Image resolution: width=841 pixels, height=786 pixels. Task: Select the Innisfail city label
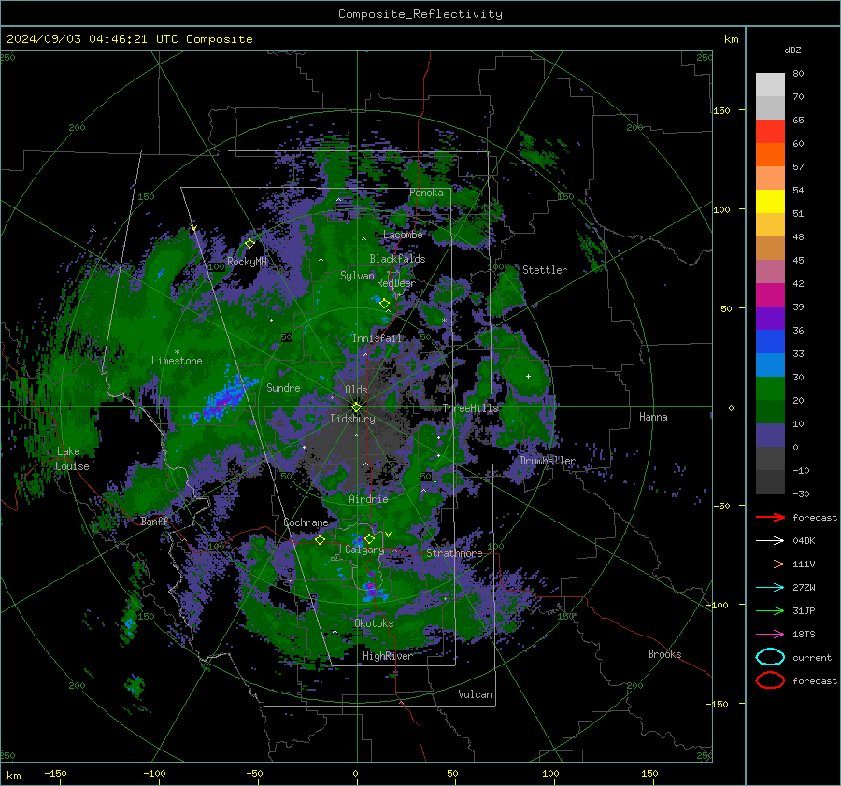point(378,338)
